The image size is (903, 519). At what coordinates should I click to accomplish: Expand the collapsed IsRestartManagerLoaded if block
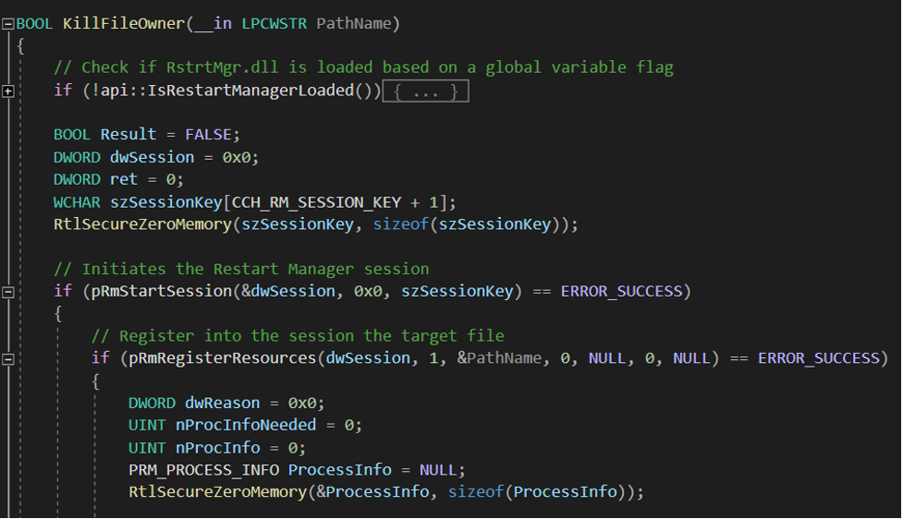click(x=8, y=91)
